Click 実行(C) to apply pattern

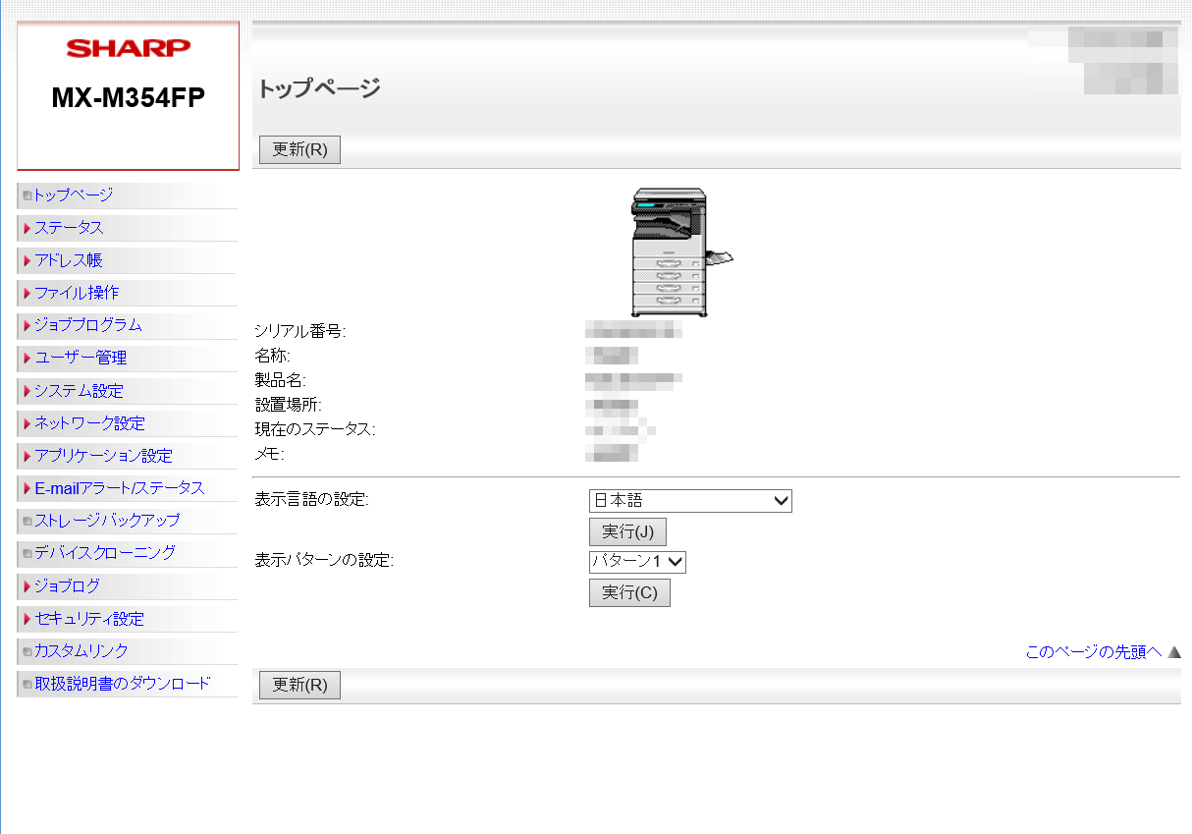point(629,593)
